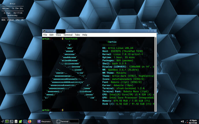The image size is (199, 124).
Task: Click the widget 'CPU: 2%' readout
Action: [x=20, y=20]
